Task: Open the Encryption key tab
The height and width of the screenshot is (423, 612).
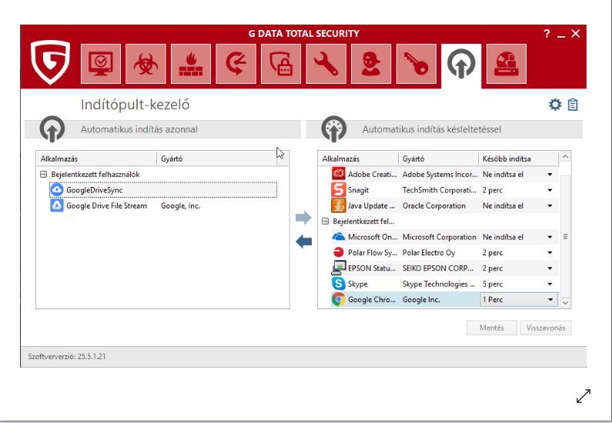Action: click(x=416, y=64)
